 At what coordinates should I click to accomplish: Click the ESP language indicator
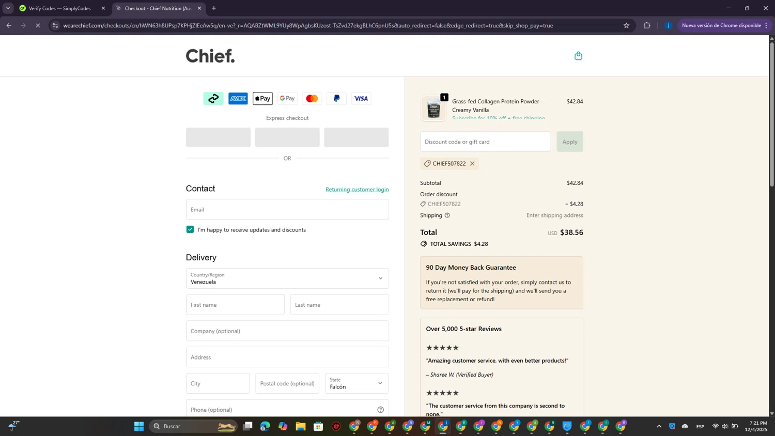point(700,426)
